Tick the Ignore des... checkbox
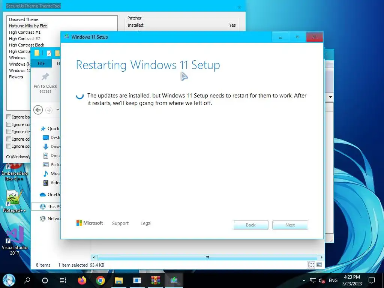Viewport: 384px width, 288px height. (x=9, y=132)
